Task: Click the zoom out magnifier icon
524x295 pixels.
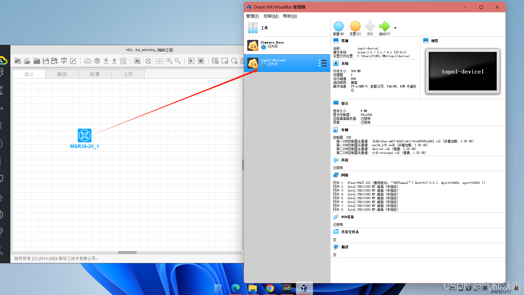Action: (178, 61)
